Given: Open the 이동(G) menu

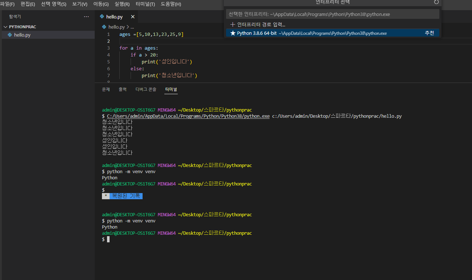Looking at the screenshot, I should (101, 4).
